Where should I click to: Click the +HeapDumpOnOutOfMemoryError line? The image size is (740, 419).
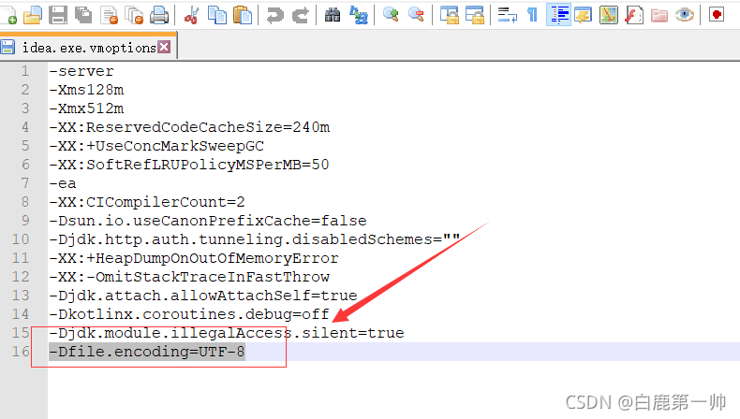[x=194, y=258]
